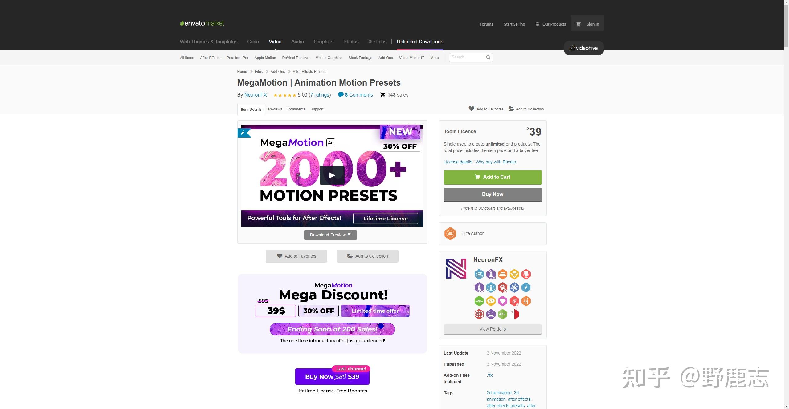Select the Buy Now option
The image size is (789, 409).
[492, 194]
